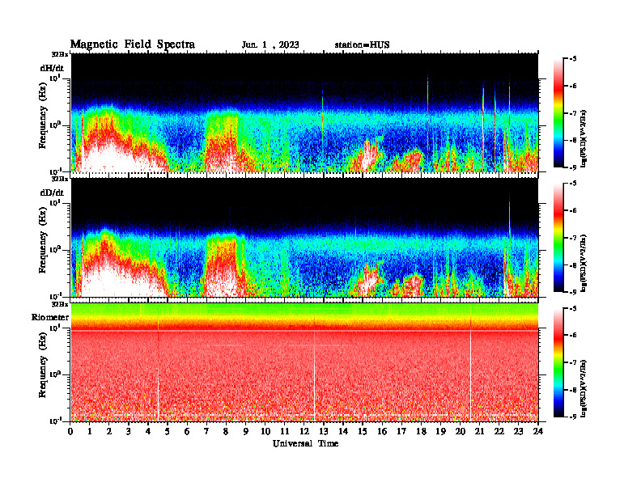Viewport: 641px width, 495px height.
Task: Click the "-8" tick of Riometer color bar
Action: tap(572, 390)
